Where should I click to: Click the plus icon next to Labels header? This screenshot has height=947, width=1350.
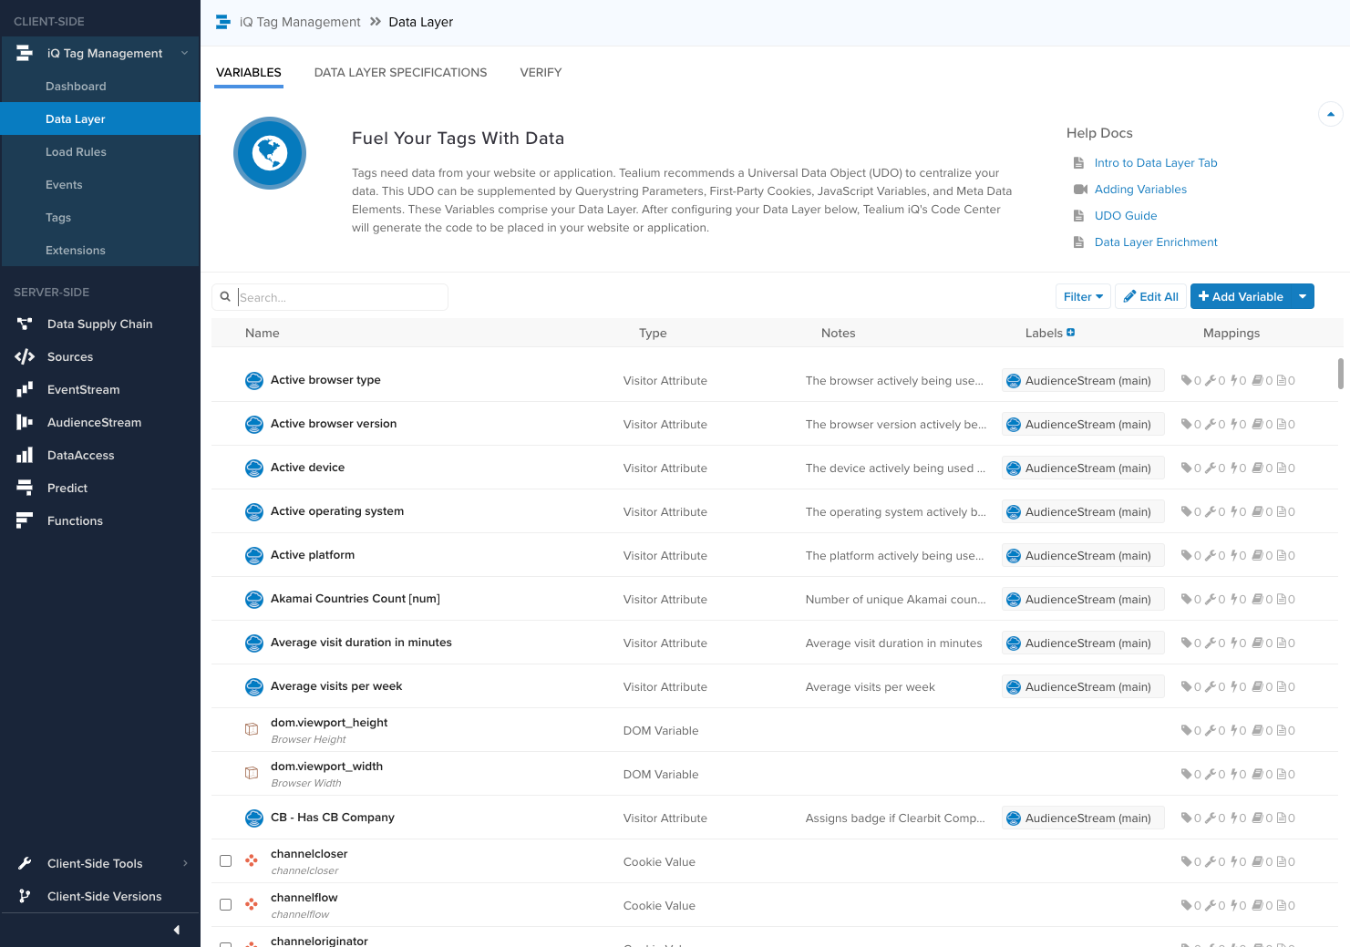(1070, 332)
